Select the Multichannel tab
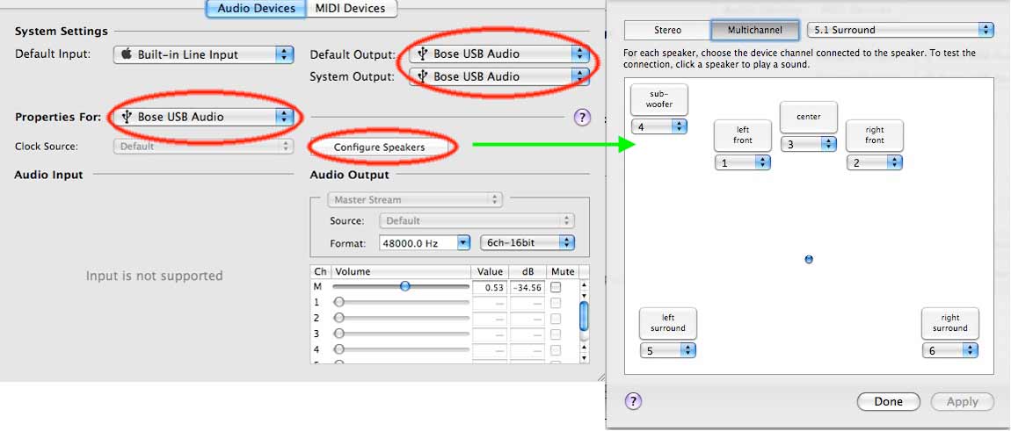Viewport: 1011px width, 431px height. click(755, 30)
